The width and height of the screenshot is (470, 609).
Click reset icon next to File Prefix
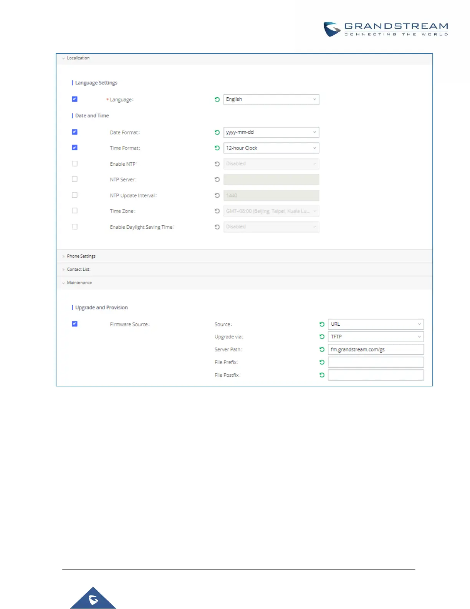click(x=322, y=362)
